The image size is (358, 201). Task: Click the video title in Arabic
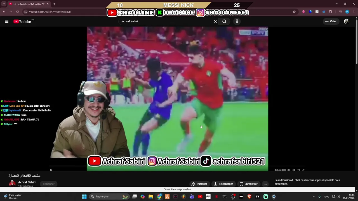(x=25, y=176)
